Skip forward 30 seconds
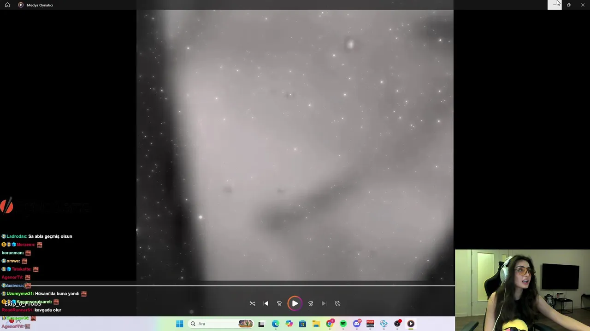 click(311, 303)
